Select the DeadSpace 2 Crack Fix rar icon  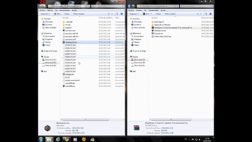point(152,28)
